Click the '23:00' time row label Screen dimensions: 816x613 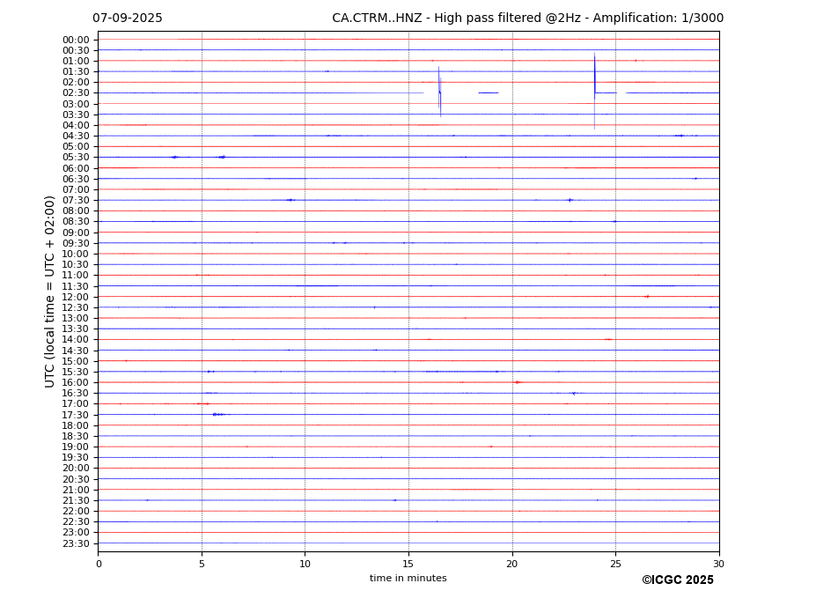tap(76, 533)
